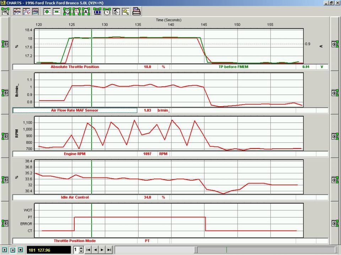The image size is (341, 255).
Task: Click the left-side icon of the Idle Air Control chart
Action: pos(5,180)
